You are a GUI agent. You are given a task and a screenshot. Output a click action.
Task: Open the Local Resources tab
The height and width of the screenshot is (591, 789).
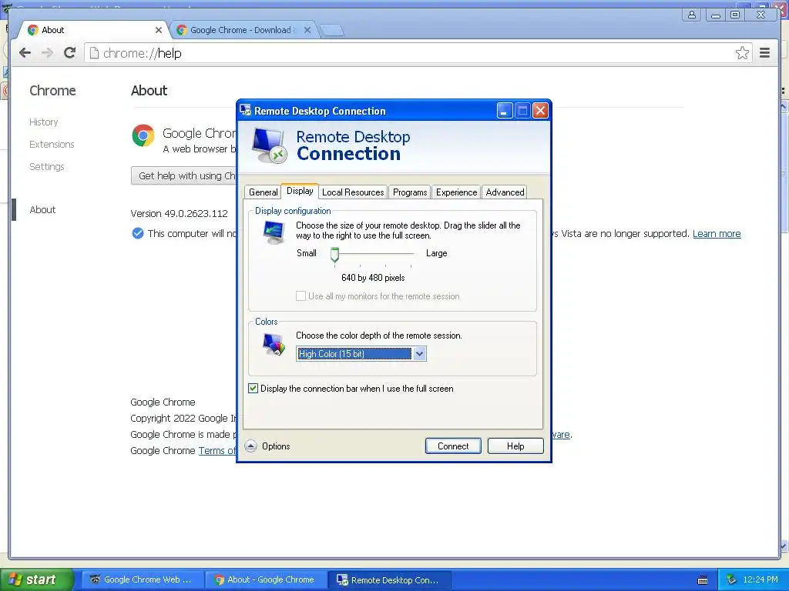(x=353, y=192)
